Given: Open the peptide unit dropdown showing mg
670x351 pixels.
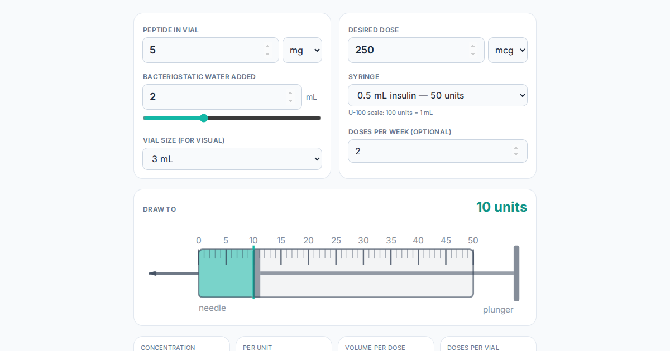Looking at the screenshot, I should (302, 50).
